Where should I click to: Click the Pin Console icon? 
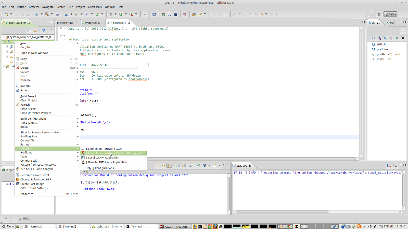(x=198, y=166)
